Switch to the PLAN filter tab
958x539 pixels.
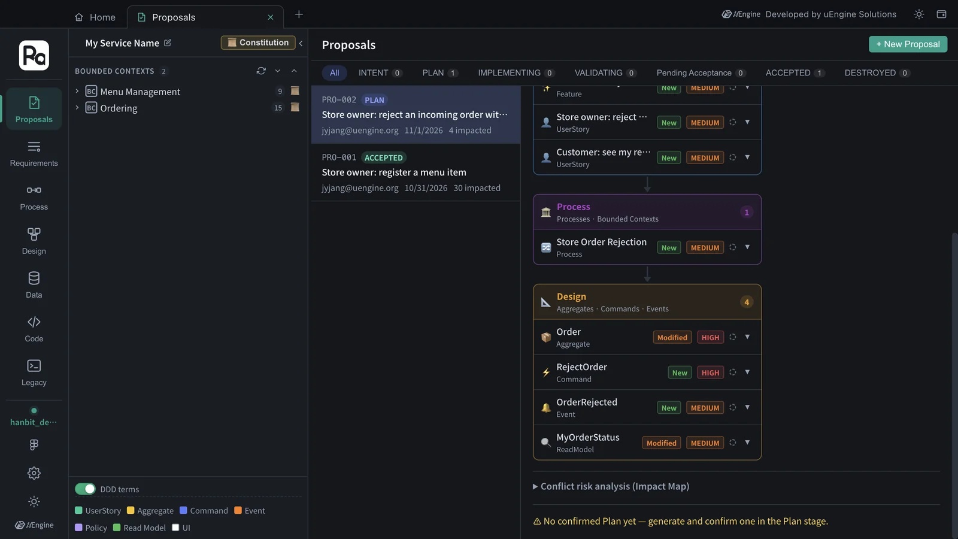[439, 73]
